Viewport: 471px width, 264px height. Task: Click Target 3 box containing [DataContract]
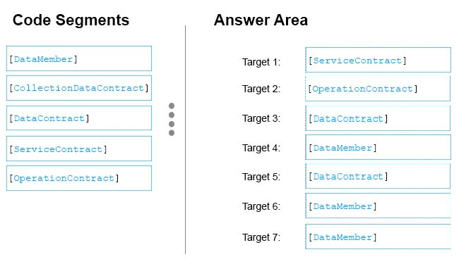pyautogui.click(x=378, y=118)
